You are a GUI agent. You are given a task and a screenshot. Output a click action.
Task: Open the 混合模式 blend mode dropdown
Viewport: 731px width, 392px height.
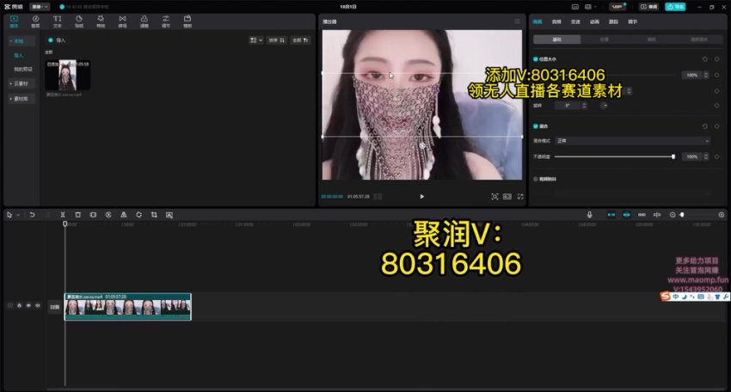tap(632, 140)
